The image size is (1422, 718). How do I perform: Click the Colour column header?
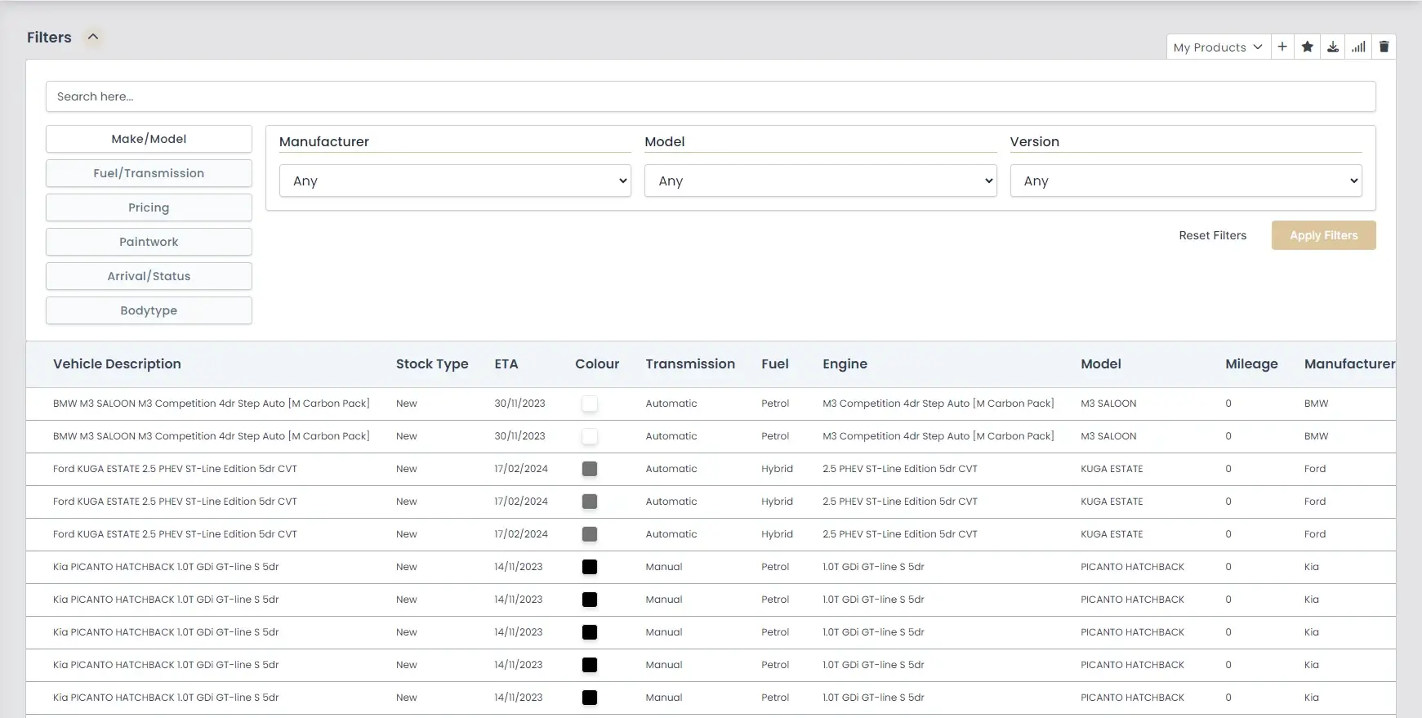597,363
